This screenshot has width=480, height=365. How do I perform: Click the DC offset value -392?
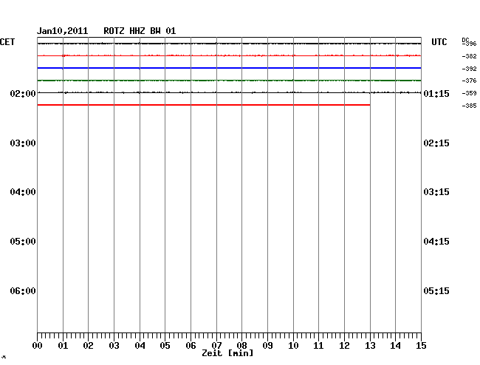pos(469,69)
